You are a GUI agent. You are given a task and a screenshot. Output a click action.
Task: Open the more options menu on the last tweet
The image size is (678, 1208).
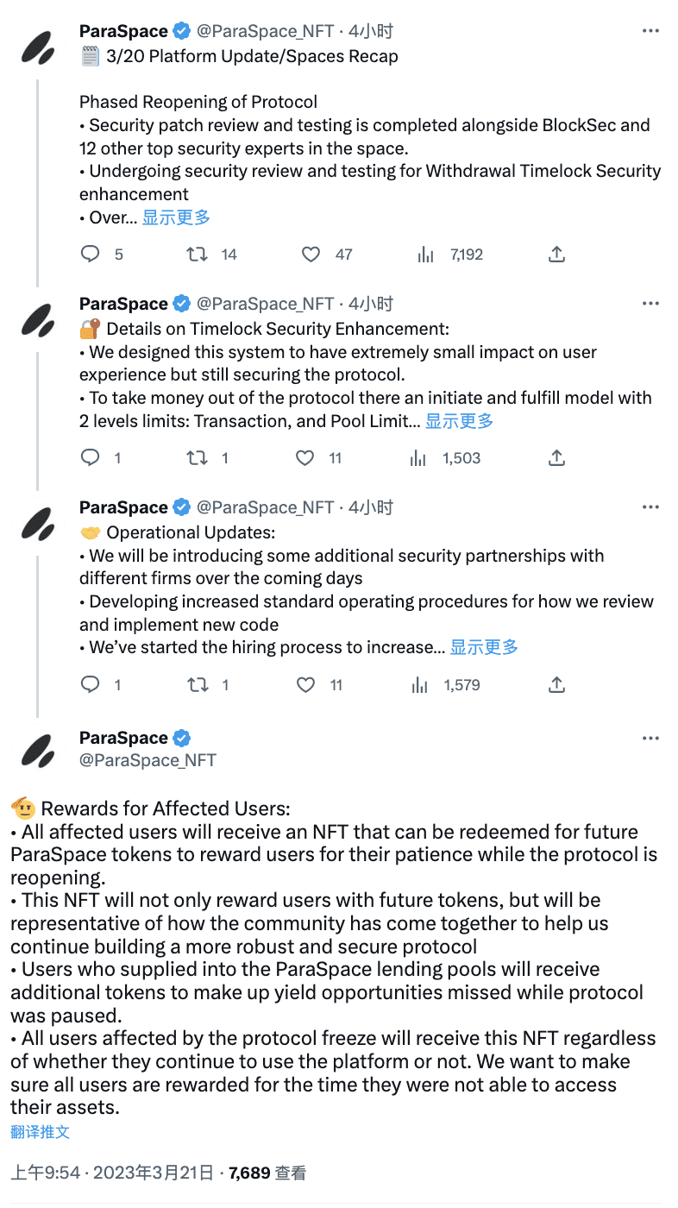point(650,736)
